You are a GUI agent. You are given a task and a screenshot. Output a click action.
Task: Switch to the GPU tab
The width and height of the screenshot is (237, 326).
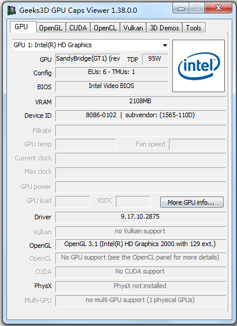click(x=23, y=27)
